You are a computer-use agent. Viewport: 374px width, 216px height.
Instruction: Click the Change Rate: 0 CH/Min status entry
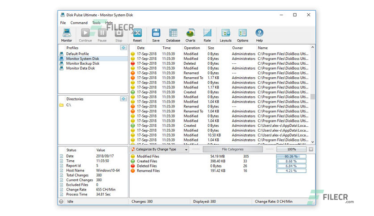274,201
